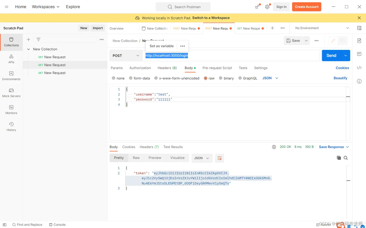
Task: Click the capture requests satellite icon
Action: [x=258, y=7]
